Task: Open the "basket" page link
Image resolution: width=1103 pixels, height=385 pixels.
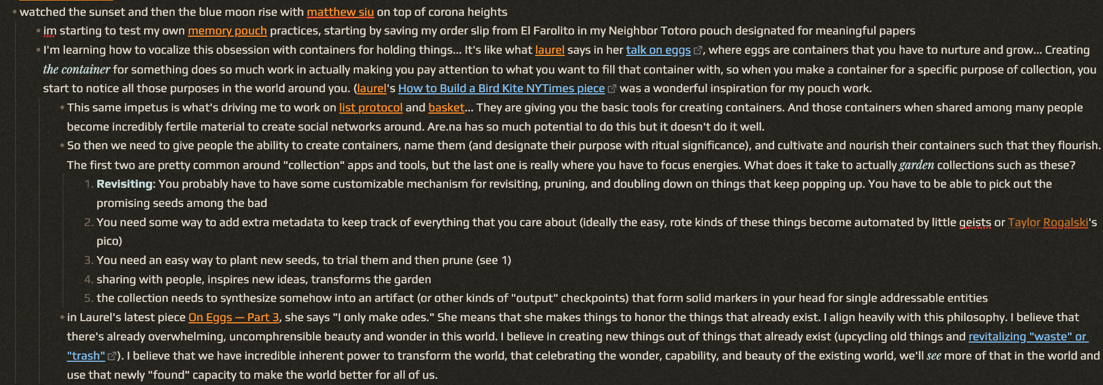Action: point(446,107)
